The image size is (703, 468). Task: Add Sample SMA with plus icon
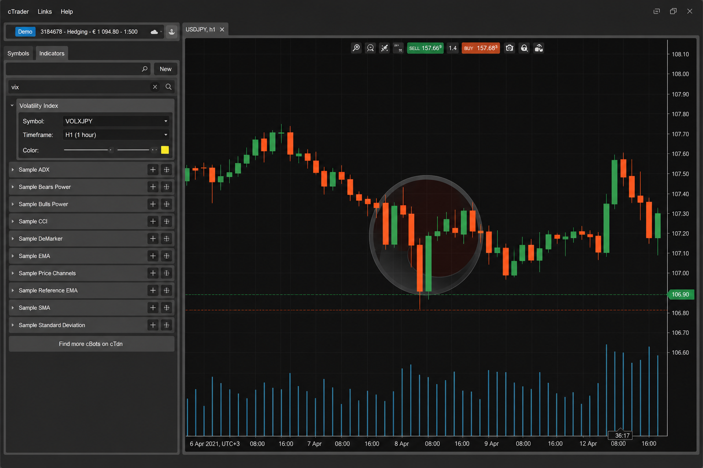(x=153, y=308)
